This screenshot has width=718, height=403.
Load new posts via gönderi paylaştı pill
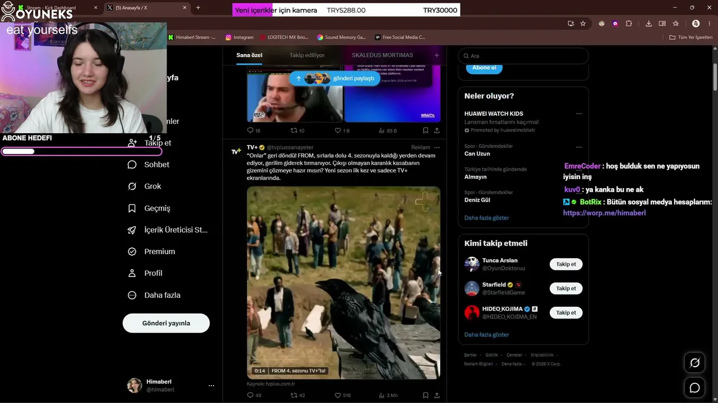coord(335,78)
